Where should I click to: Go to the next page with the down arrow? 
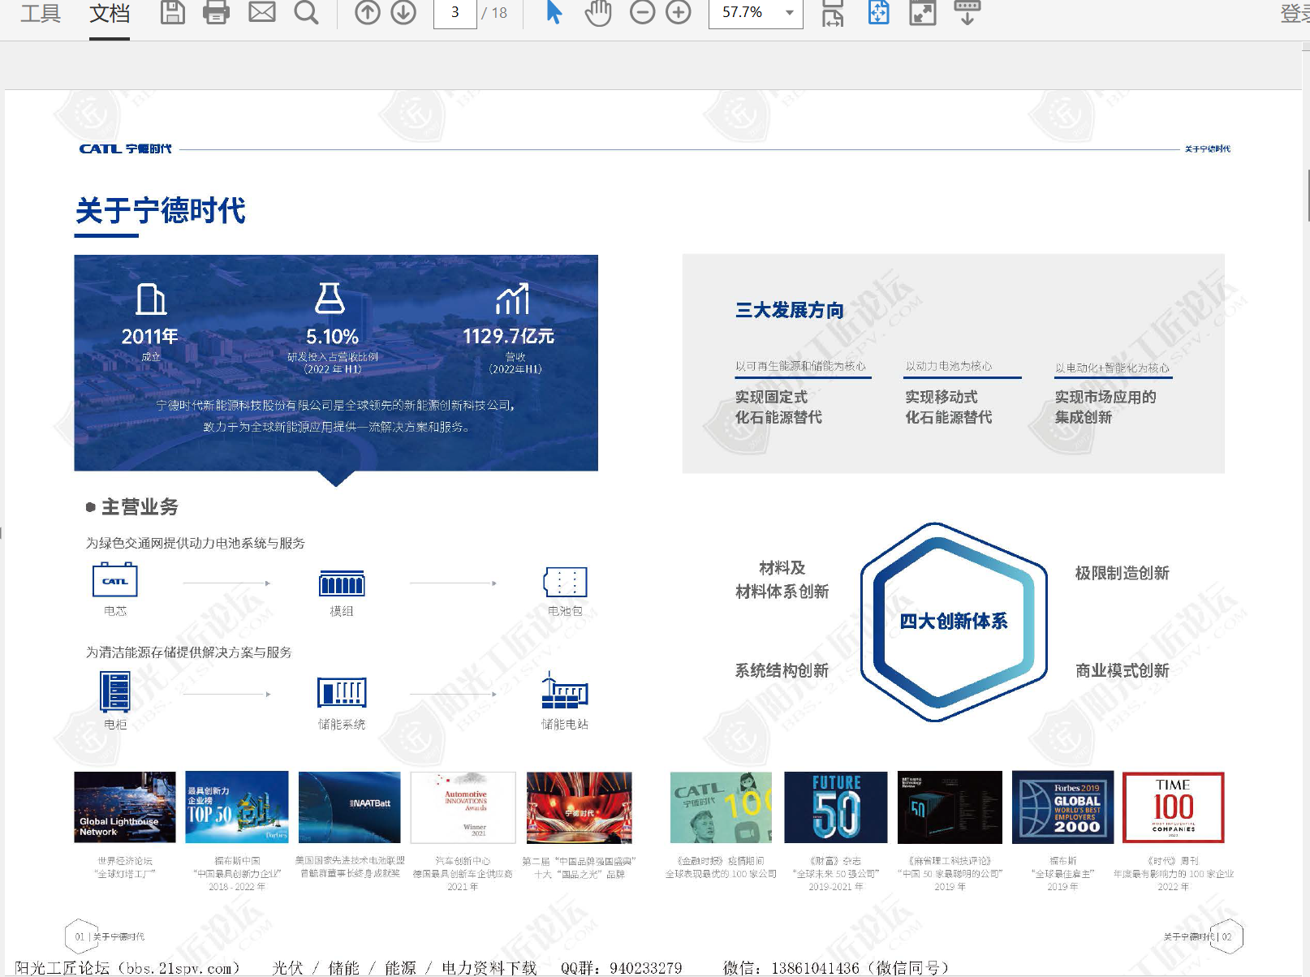[403, 12]
